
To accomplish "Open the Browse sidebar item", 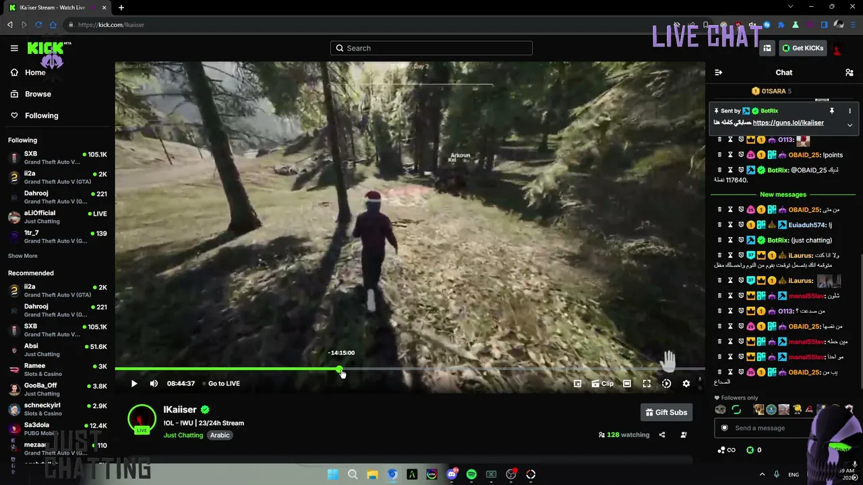I will [x=30, y=94].
